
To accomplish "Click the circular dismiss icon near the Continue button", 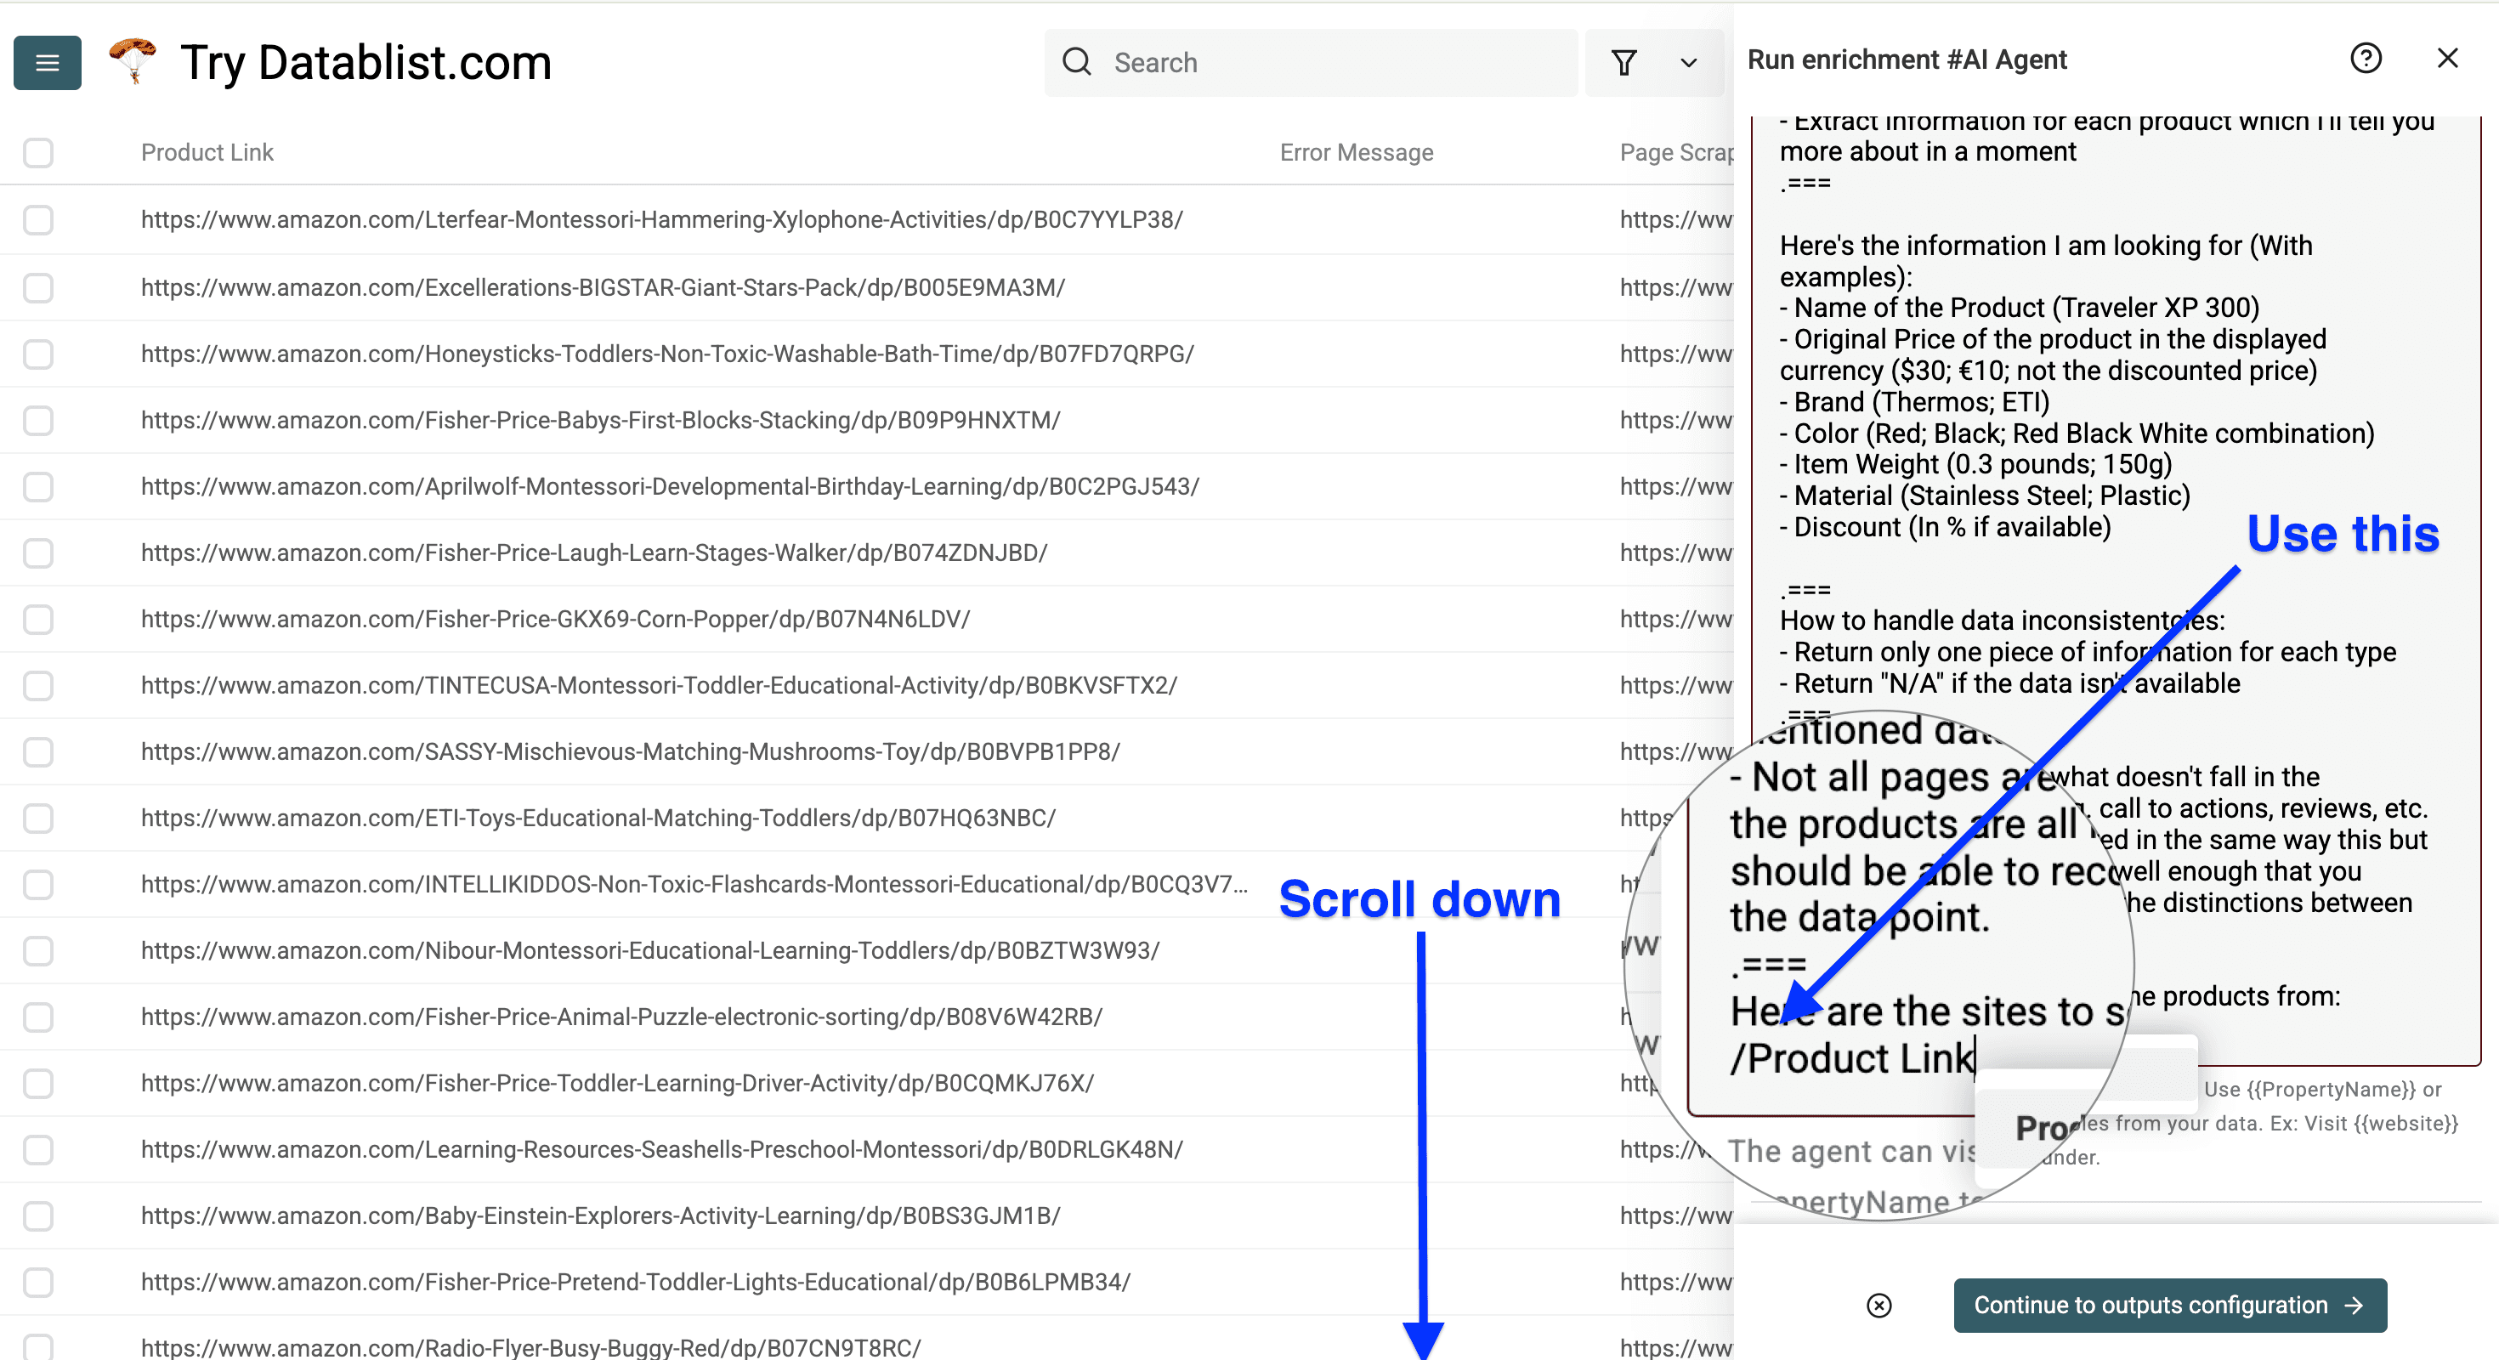I will (1879, 1306).
